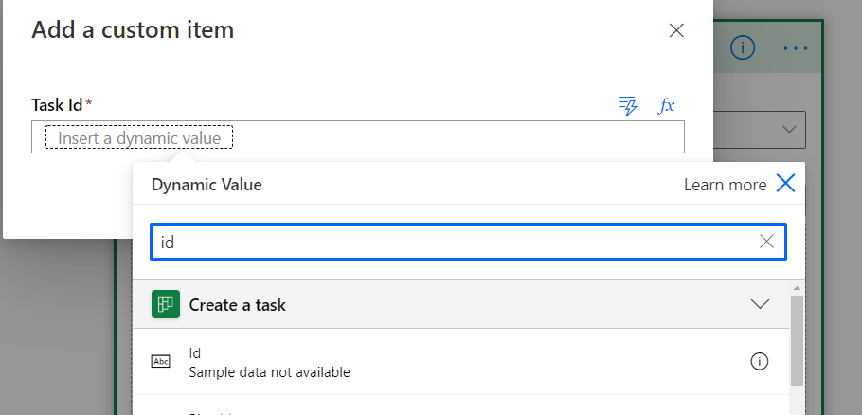Clear the dynamic value search text
This screenshot has height=415, width=862.
pos(767,242)
